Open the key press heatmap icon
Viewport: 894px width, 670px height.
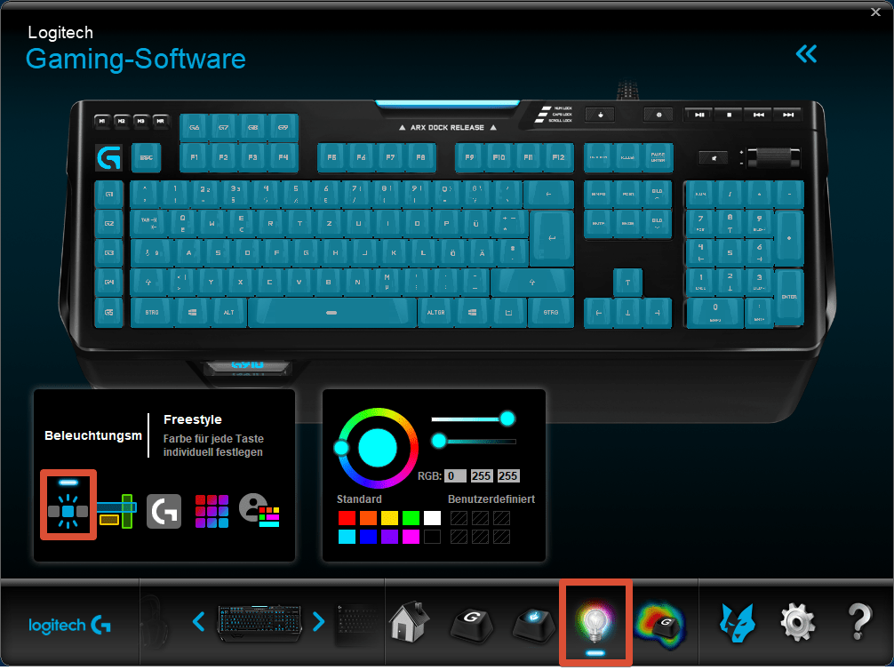pos(661,625)
